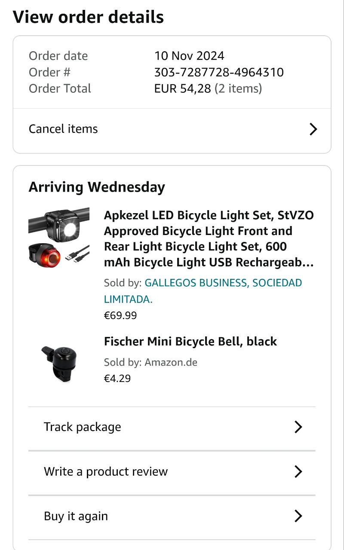Select the Cancel items option

[63, 129]
